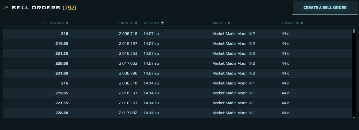Toggle the Distance sort arrows icon

point(163,23)
